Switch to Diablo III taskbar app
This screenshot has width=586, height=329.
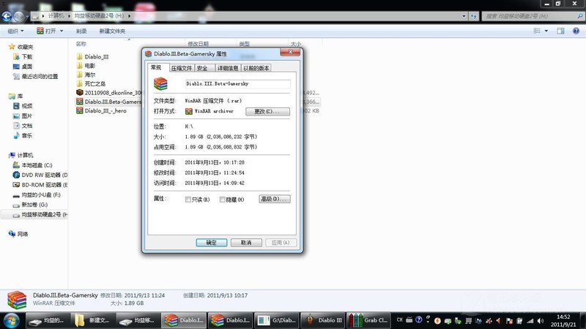(323, 320)
